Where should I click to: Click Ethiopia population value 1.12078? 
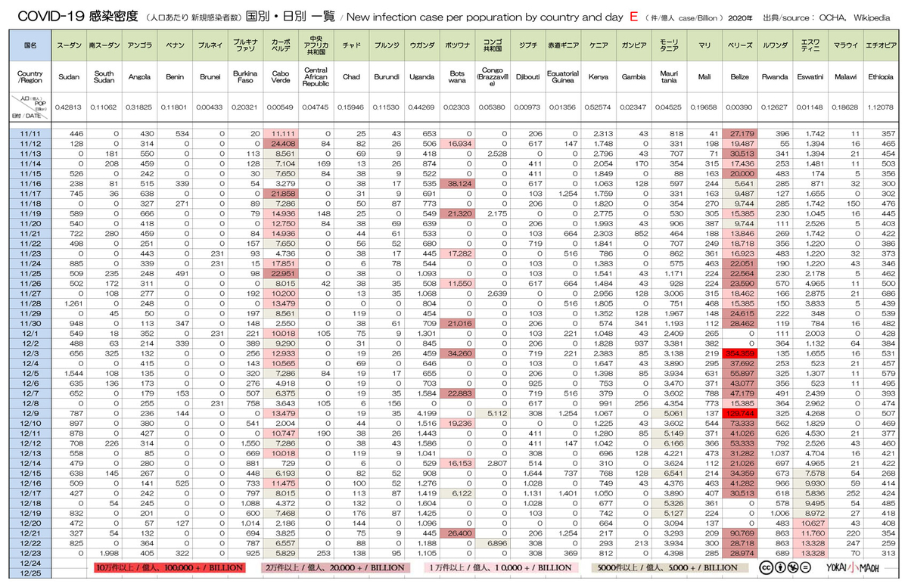pyautogui.click(x=880, y=107)
